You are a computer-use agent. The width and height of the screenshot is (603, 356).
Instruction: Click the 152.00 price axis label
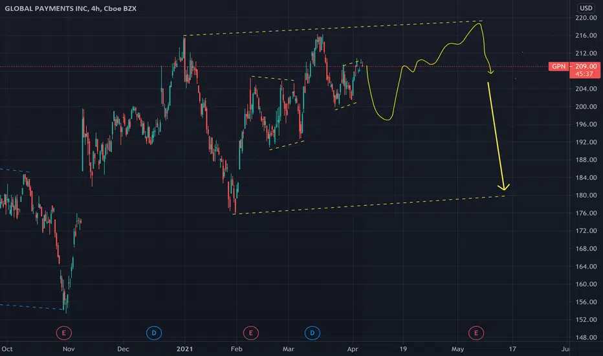coord(586,320)
